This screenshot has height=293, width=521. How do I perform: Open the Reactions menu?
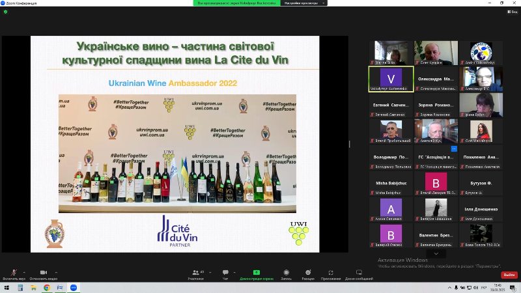(x=308, y=274)
